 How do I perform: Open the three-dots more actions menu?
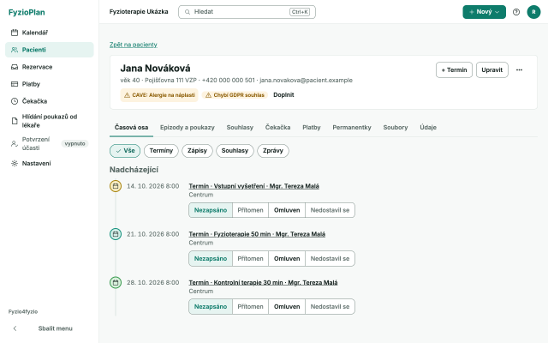(x=520, y=69)
